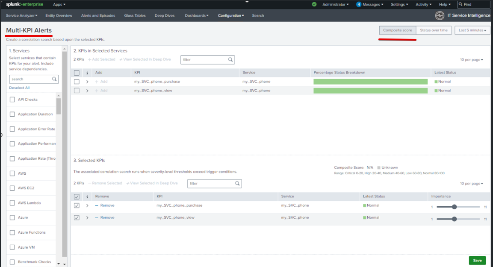493x267 pixels.
Task: Open the Configuration navigation dropdown
Action: (231, 15)
